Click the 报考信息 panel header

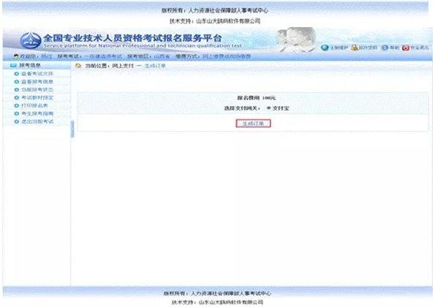[37, 66]
